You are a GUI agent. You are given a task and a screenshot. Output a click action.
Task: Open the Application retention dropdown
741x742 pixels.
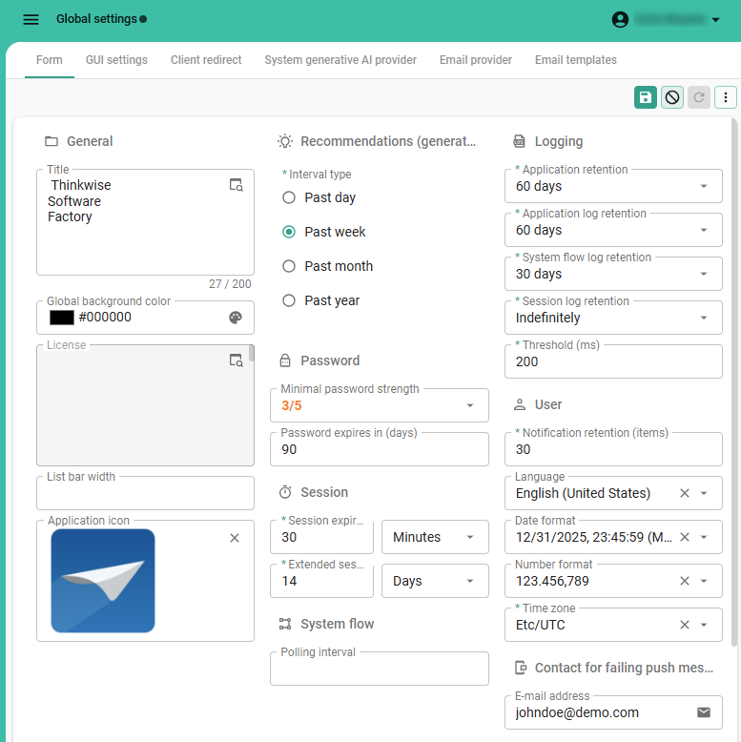pyautogui.click(x=704, y=186)
